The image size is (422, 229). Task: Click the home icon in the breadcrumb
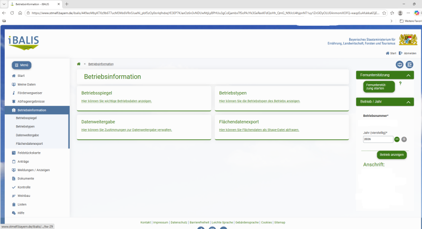[x=79, y=64]
